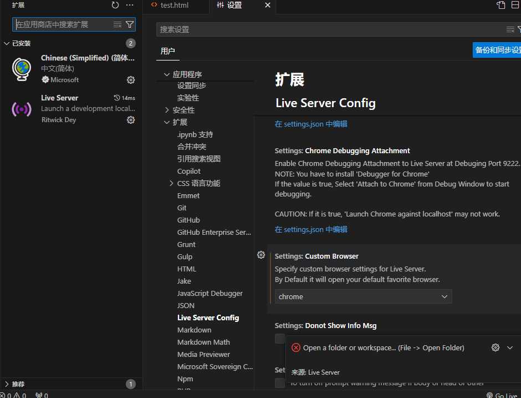The image size is (521, 398).
Task: Open notification settings gear
Action: click(x=496, y=347)
